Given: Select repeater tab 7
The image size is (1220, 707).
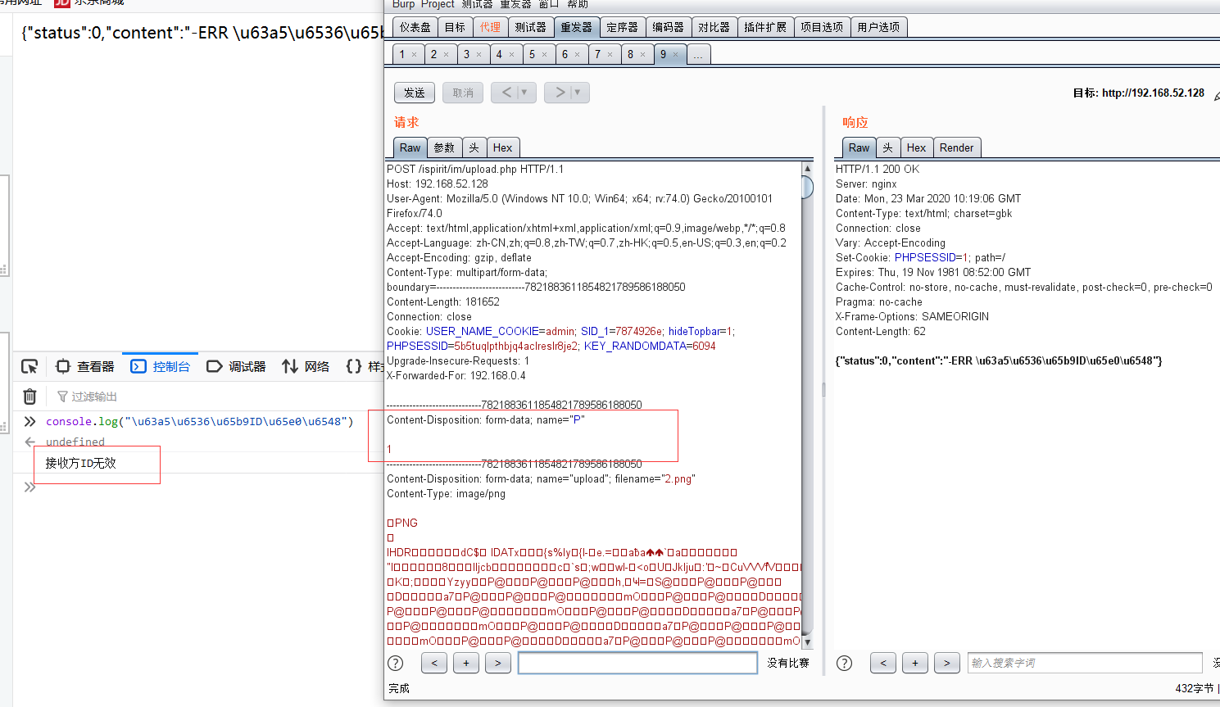Looking at the screenshot, I should (x=598, y=54).
